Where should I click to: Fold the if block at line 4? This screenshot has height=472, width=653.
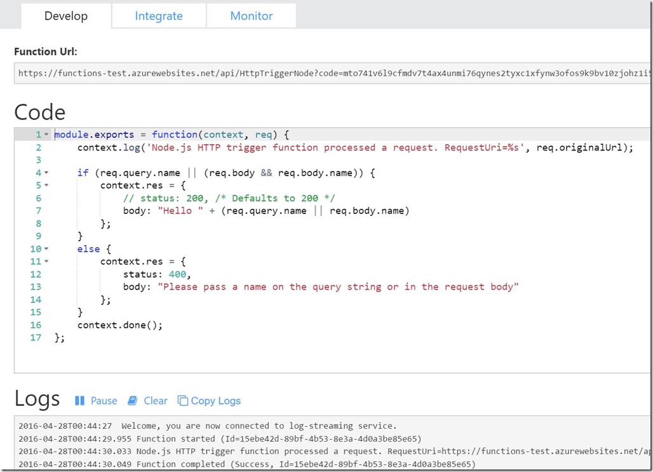click(46, 173)
